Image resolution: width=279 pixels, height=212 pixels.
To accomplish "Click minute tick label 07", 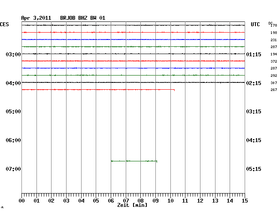I will coord(126,201).
